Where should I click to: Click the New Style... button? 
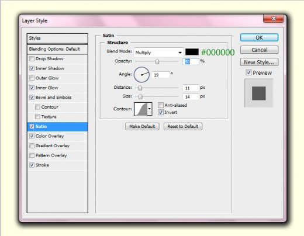(259, 62)
